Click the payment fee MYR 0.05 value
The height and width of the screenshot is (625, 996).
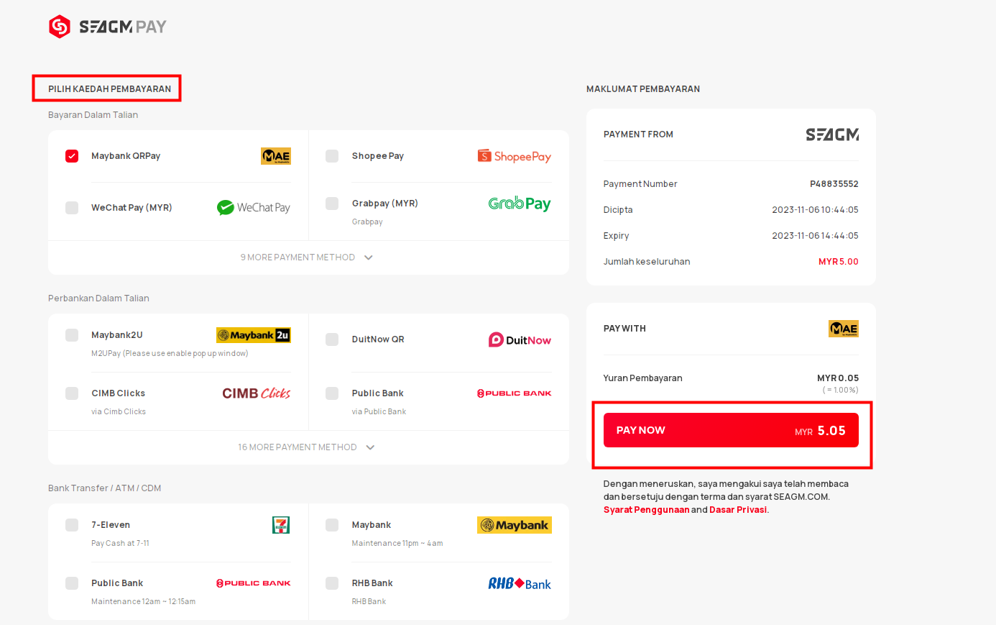(x=838, y=378)
